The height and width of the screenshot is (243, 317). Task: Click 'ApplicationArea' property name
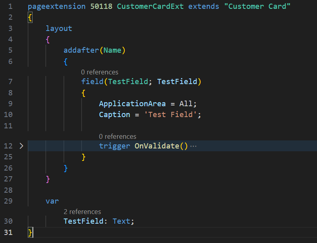(132, 104)
